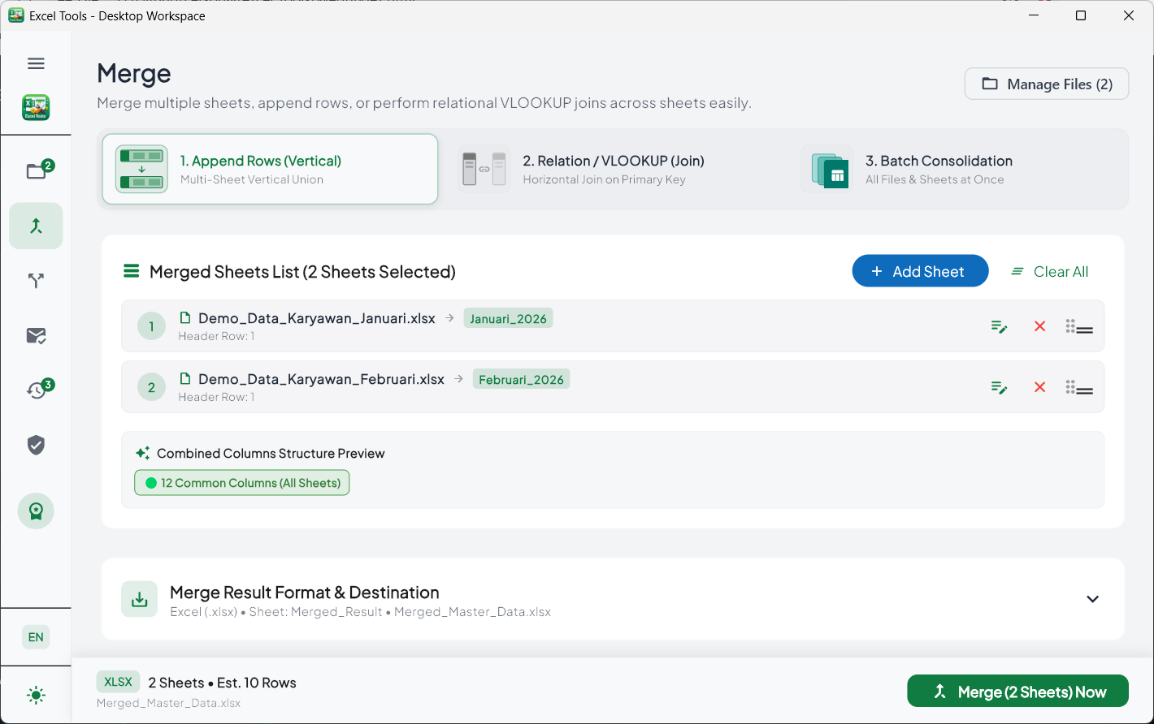Remove the Februari sheet from list
The width and height of the screenshot is (1154, 724).
[1039, 387]
